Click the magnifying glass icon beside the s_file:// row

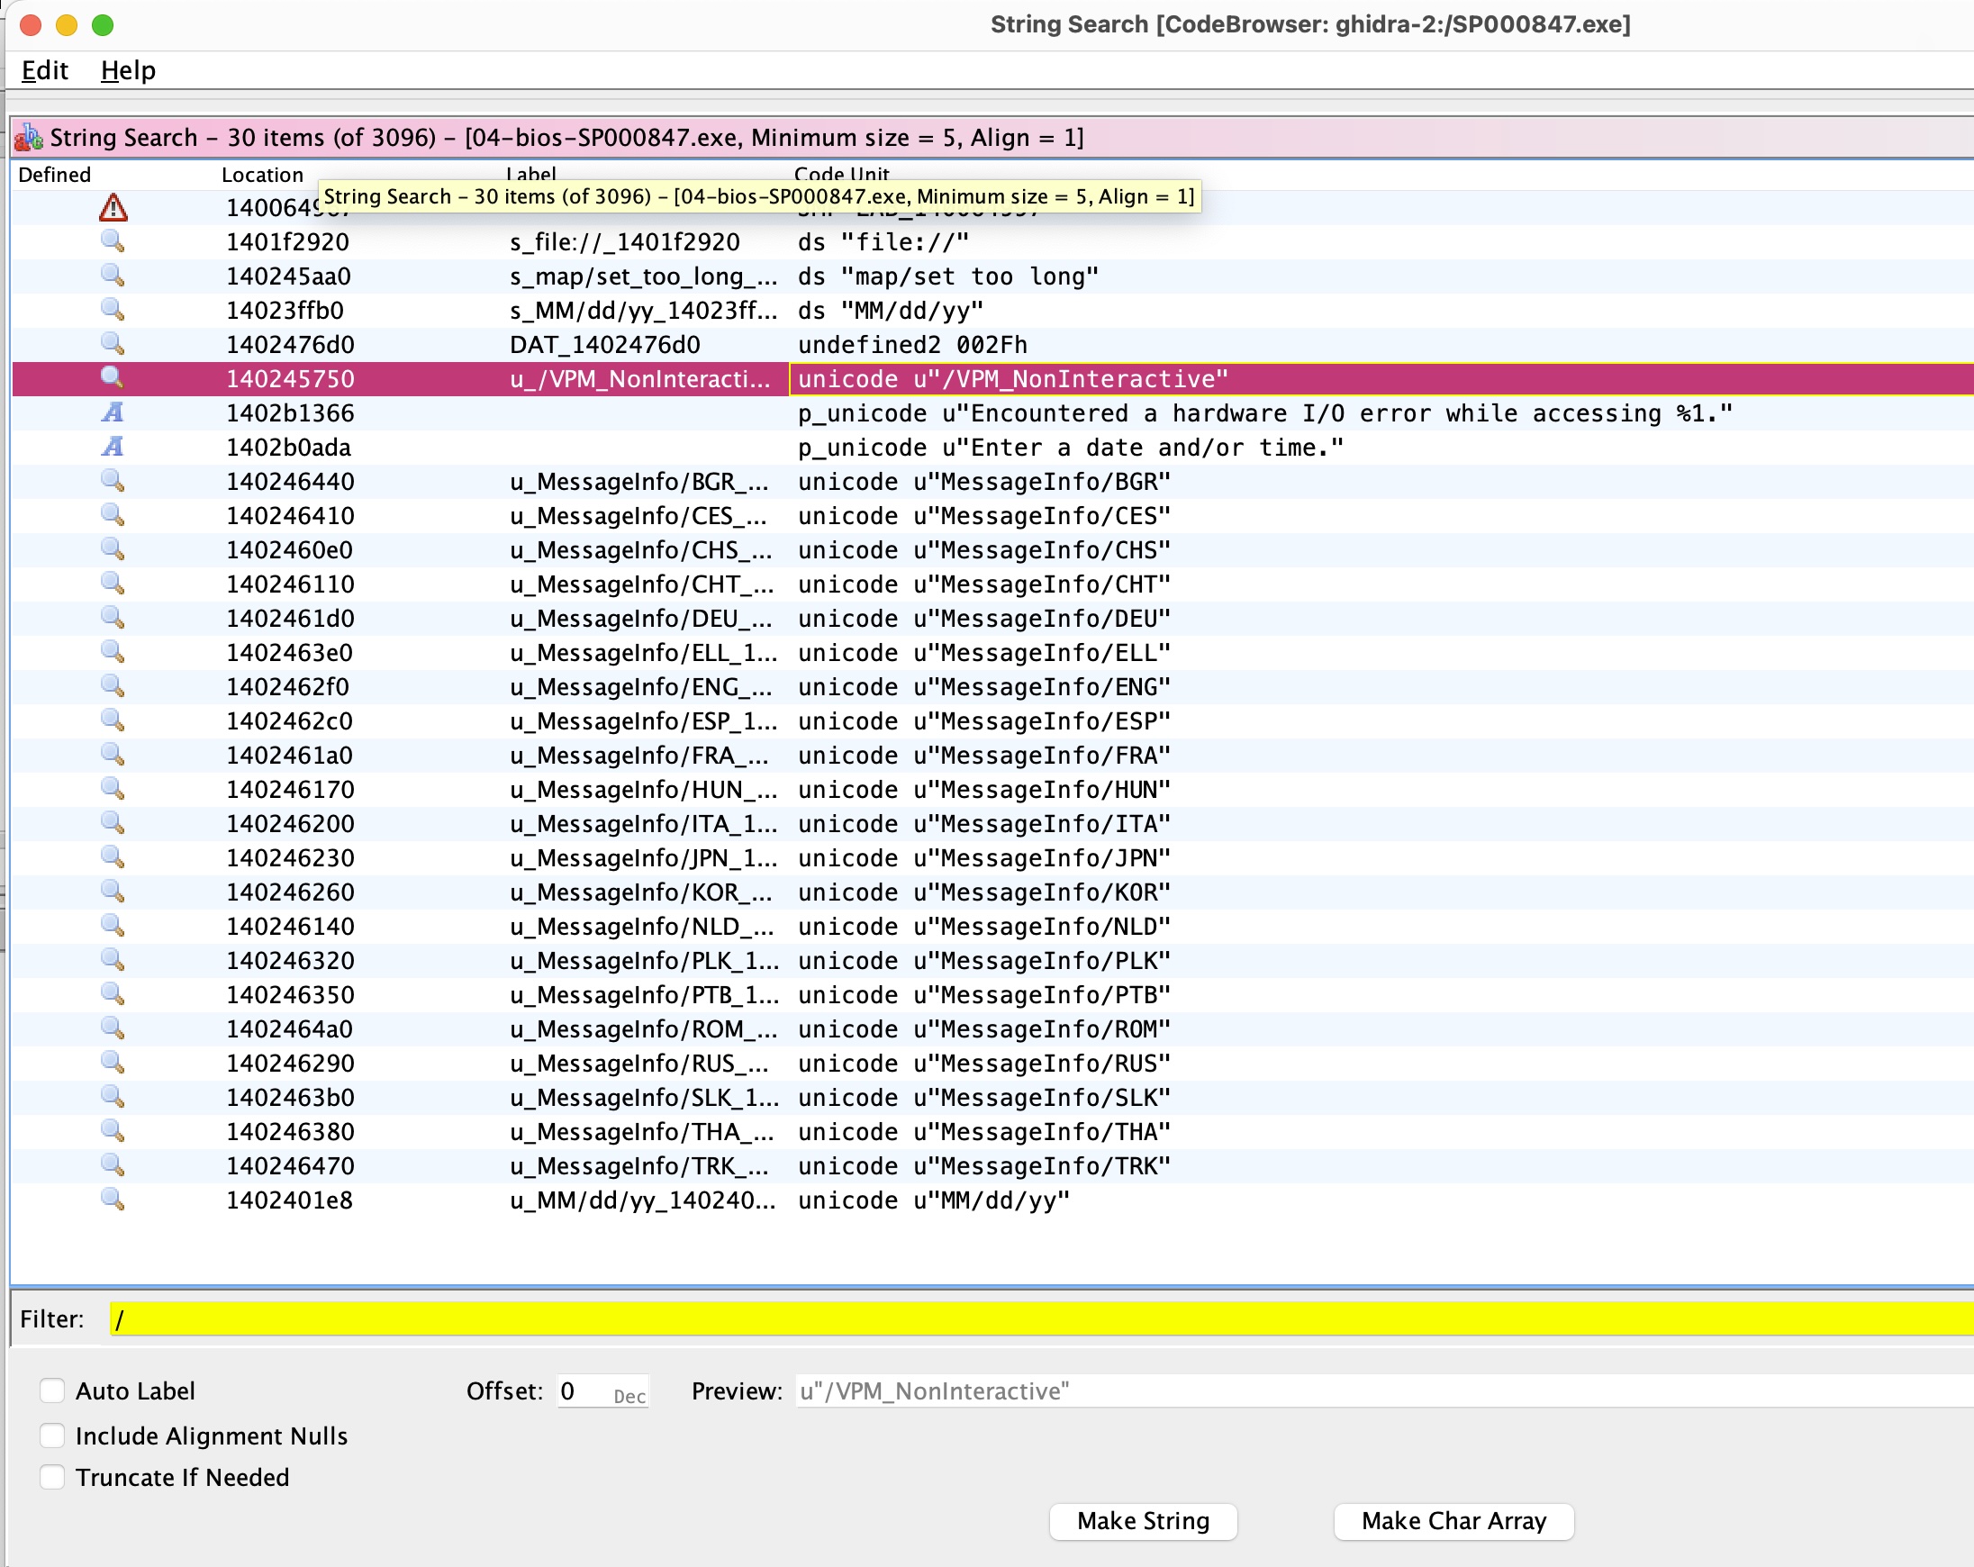[x=113, y=241]
